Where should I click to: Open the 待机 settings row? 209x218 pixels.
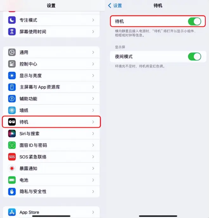click(51, 122)
